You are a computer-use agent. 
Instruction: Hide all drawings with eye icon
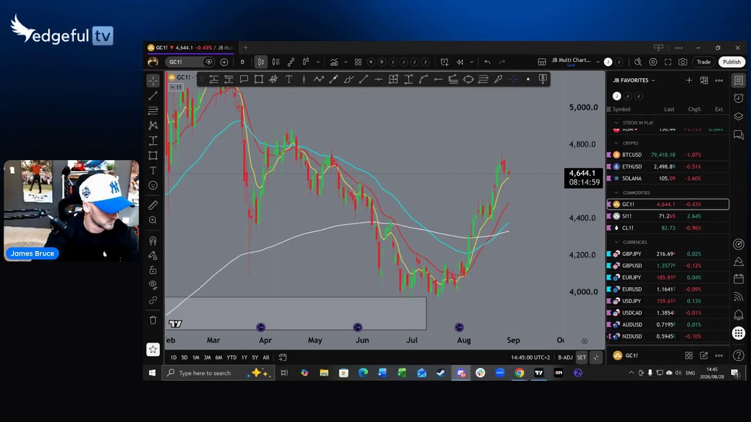click(x=153, y=285)
